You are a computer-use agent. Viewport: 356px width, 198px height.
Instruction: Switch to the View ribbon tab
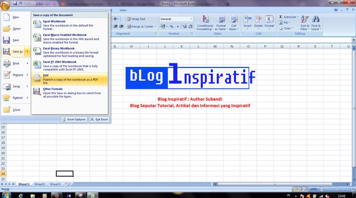[123, 10]
